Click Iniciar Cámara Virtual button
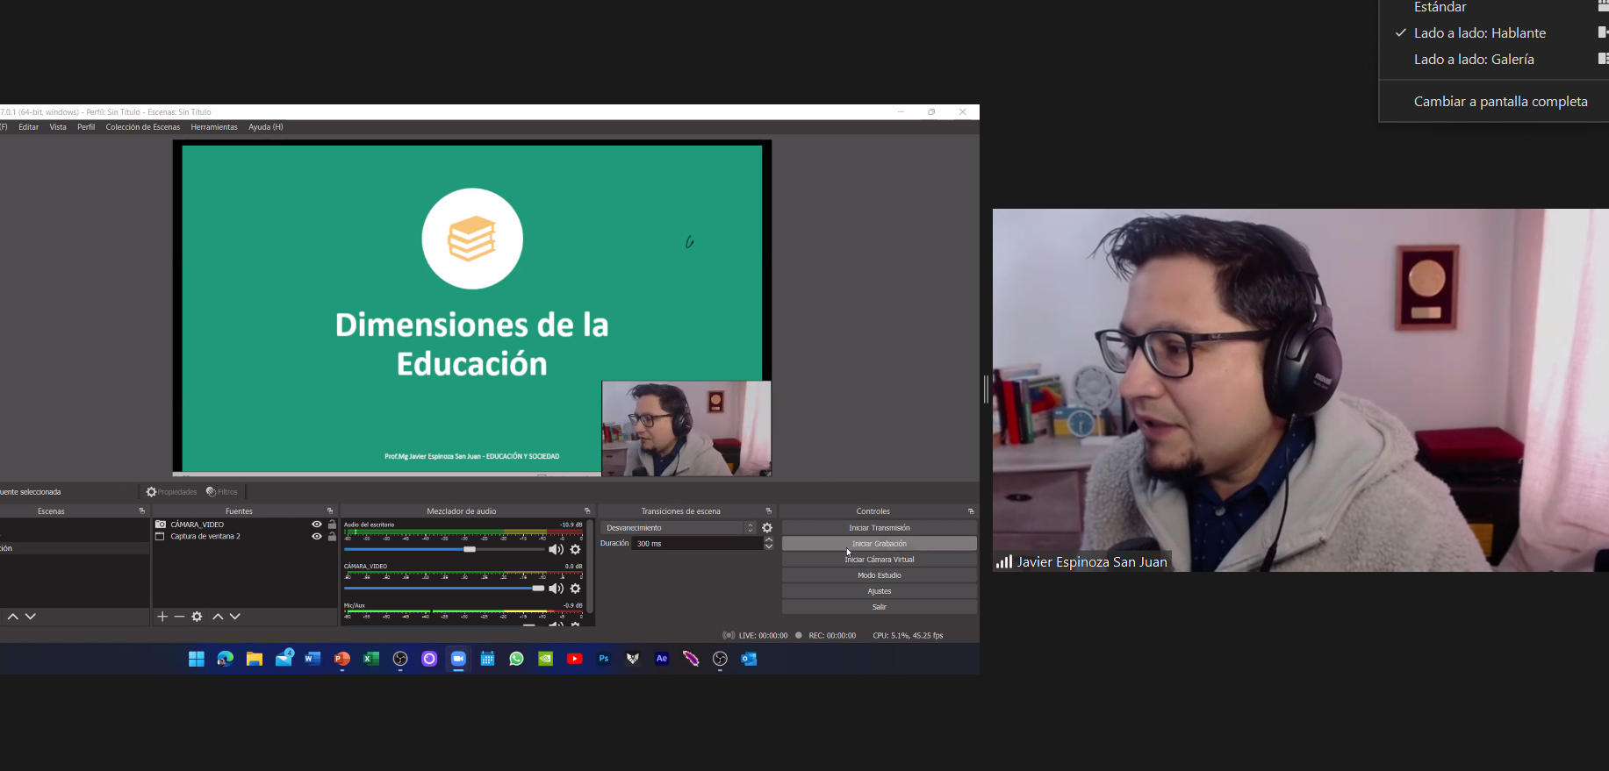This screenshot has height=771, width=1609. 880,560
